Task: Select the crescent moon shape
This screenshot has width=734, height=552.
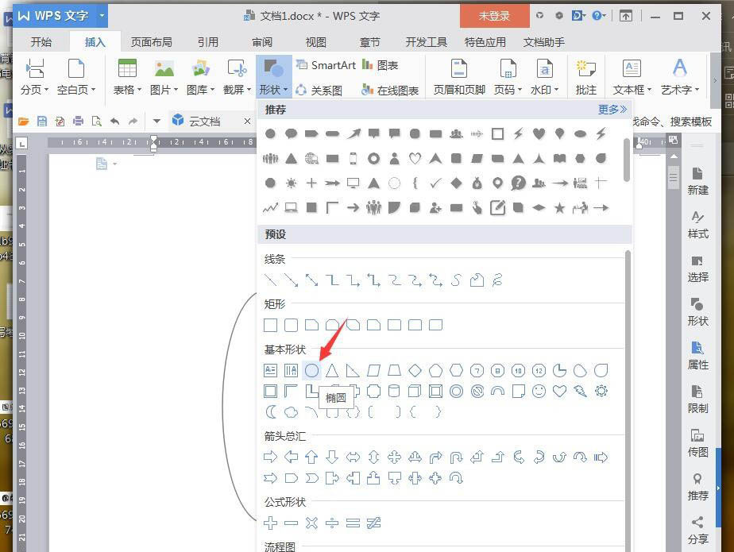Action: coord(271,412)
